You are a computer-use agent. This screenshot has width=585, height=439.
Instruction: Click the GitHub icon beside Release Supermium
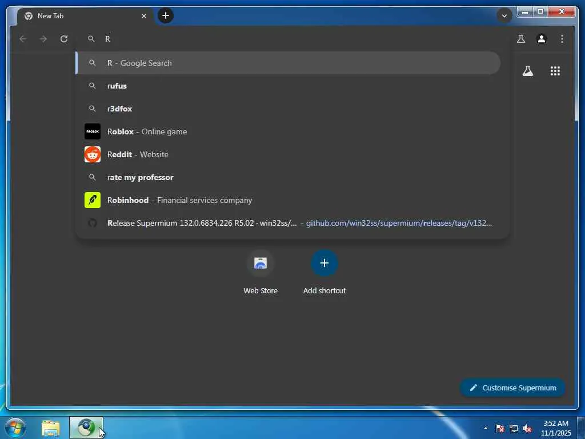coord(93,223)
